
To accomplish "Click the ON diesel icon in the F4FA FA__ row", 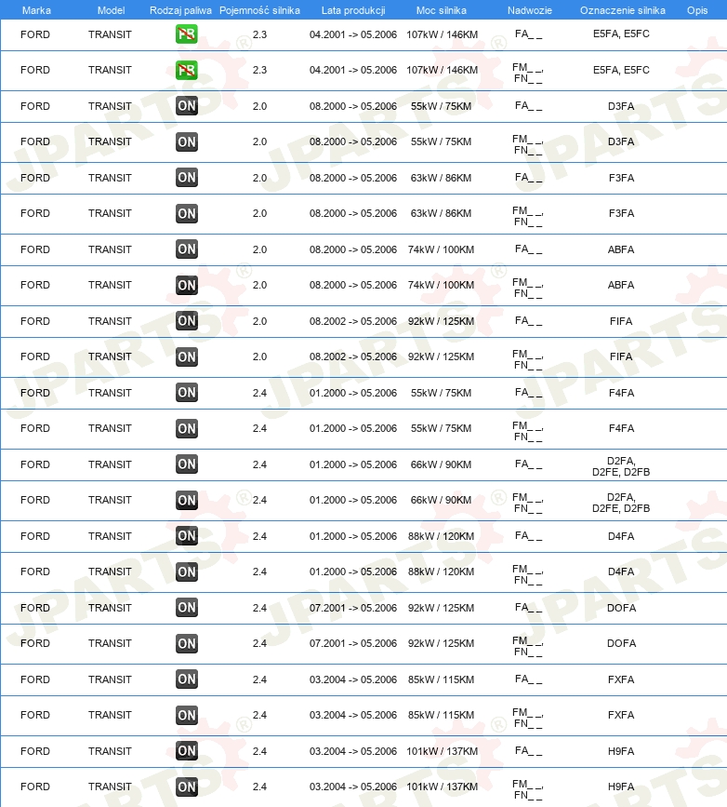I will [x=187, y=392].
